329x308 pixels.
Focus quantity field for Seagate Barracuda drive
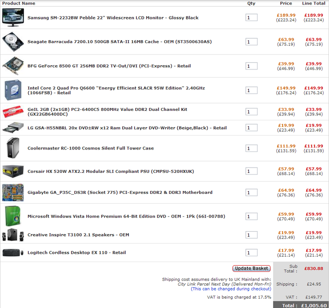coord(251,42)
